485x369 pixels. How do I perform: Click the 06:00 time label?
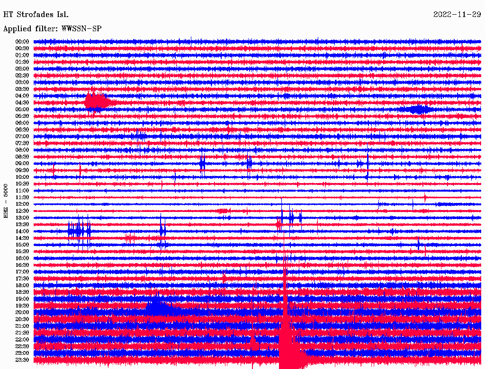tap(22, 123)
